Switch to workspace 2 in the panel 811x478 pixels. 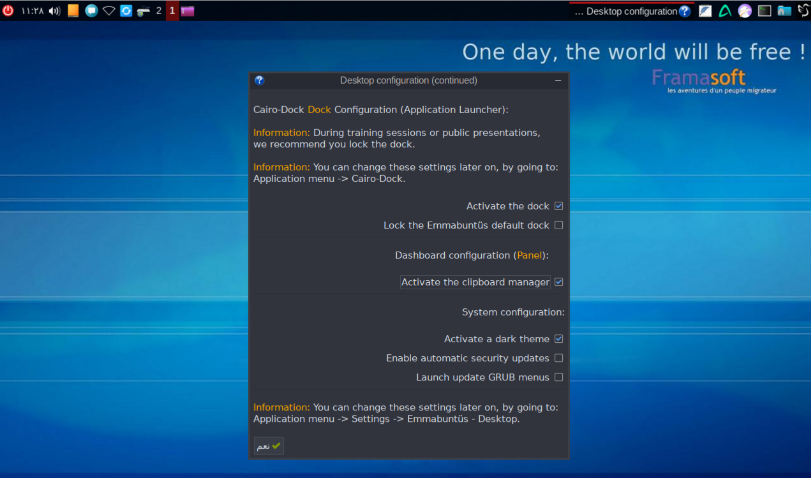[159, 11]
